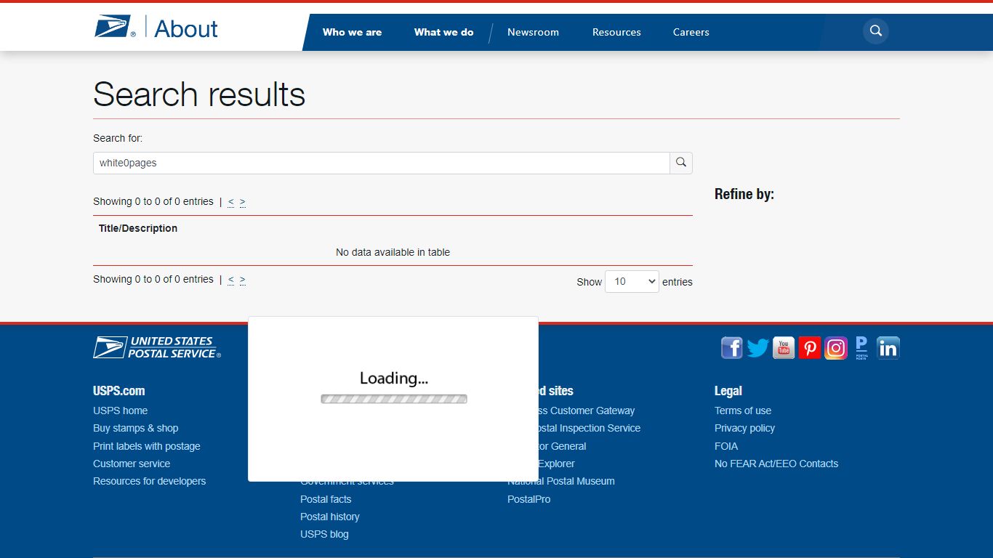993x558 pixels.
Task: Open the What we do menu
Action: 443,32
